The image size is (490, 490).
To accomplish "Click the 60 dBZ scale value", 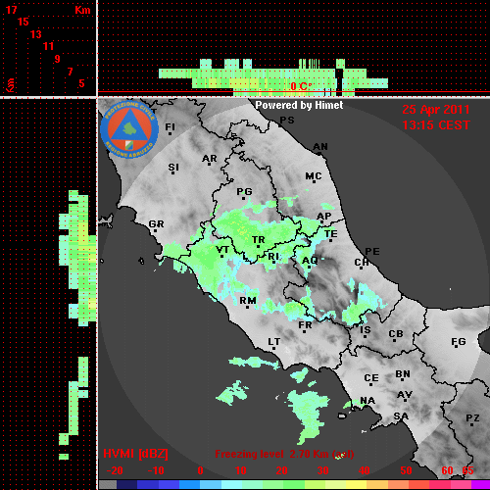I will coord(447,470).
